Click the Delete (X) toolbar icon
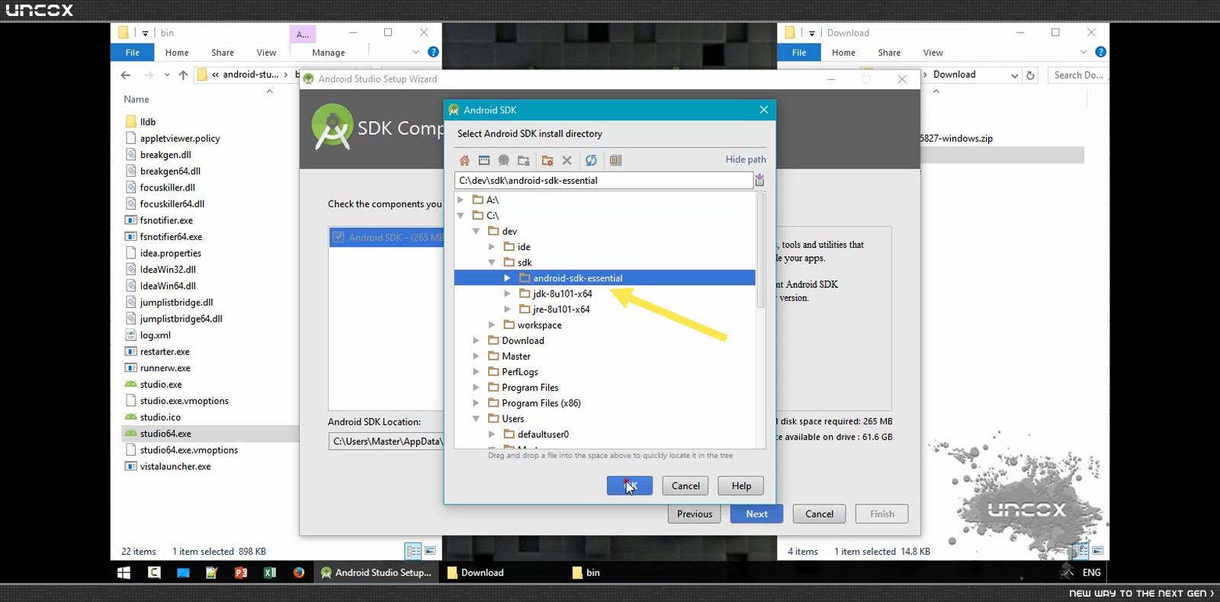1220x602 pixels. click(x=567, y=160)
